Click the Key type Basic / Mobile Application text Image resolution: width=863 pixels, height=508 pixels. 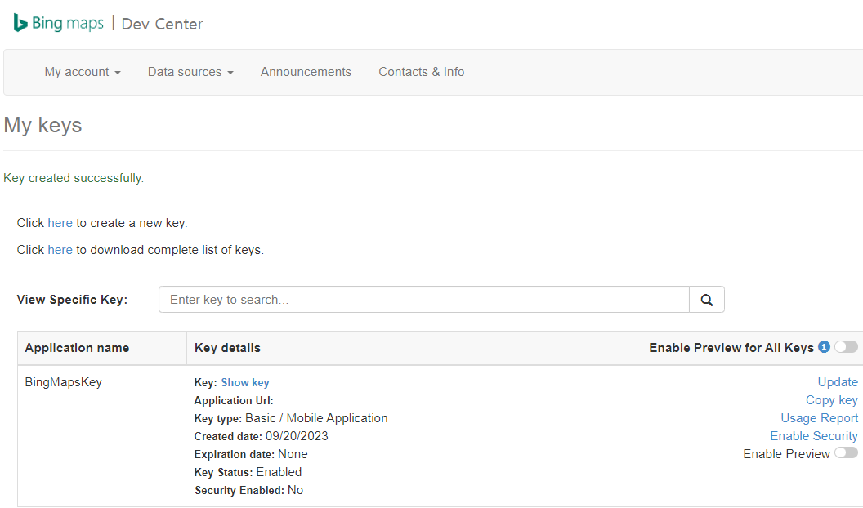click(291, 418)
